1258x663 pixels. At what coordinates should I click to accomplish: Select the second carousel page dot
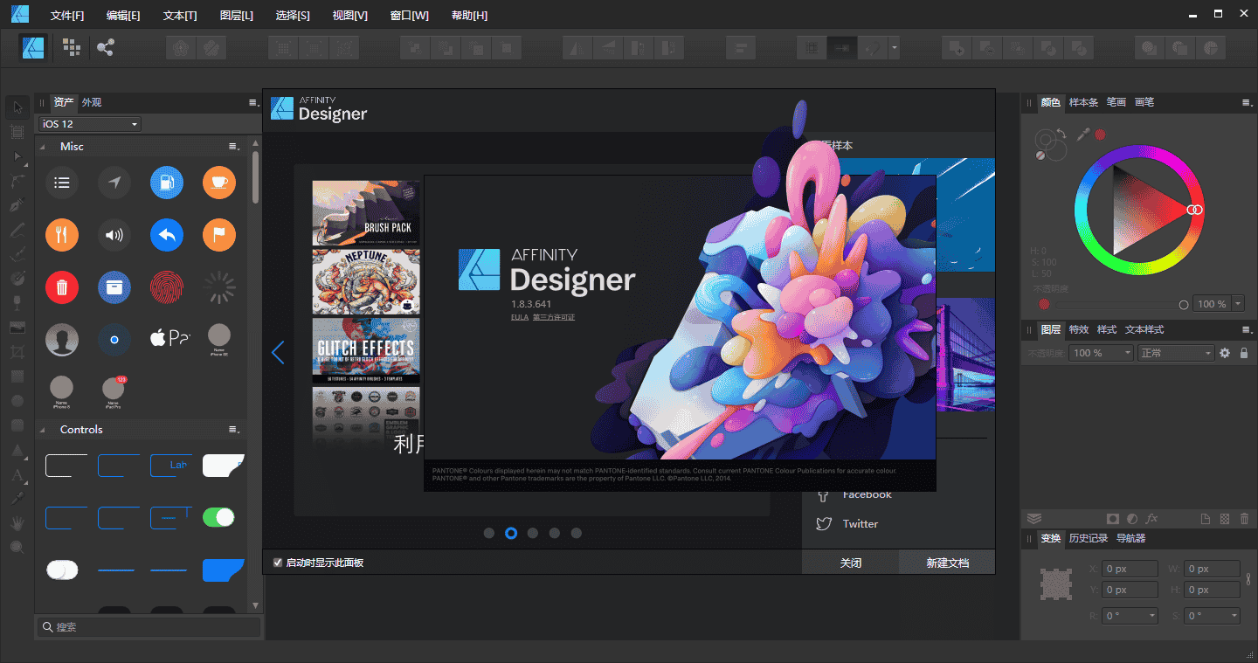[x=511, y=533]
